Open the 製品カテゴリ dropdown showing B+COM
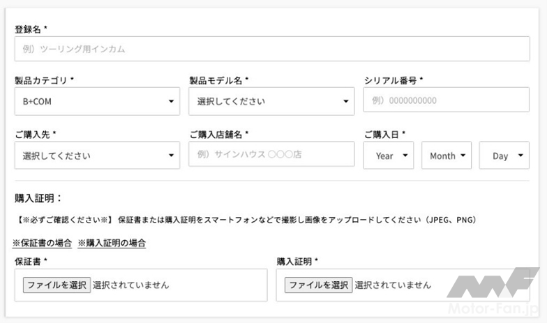The height and width of the screenshot is (323, 547). tap(97, 102)
